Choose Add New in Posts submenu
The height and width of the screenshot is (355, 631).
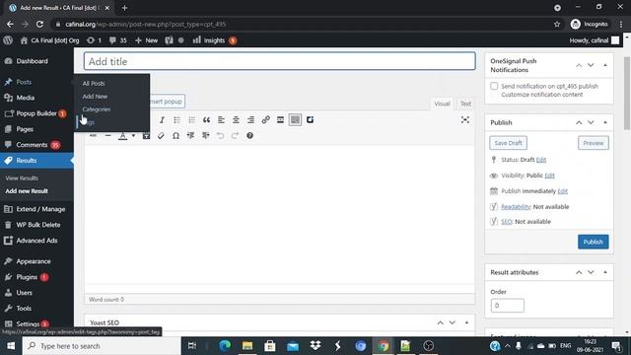pyautogui.click(x=95, y=97)
